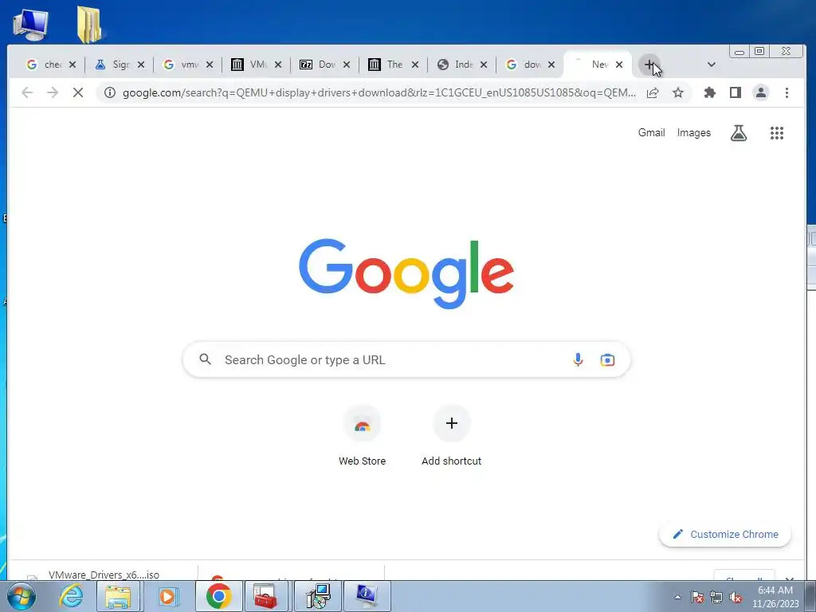
Task: Click the Google logo
Action: [x=406, y=274]
